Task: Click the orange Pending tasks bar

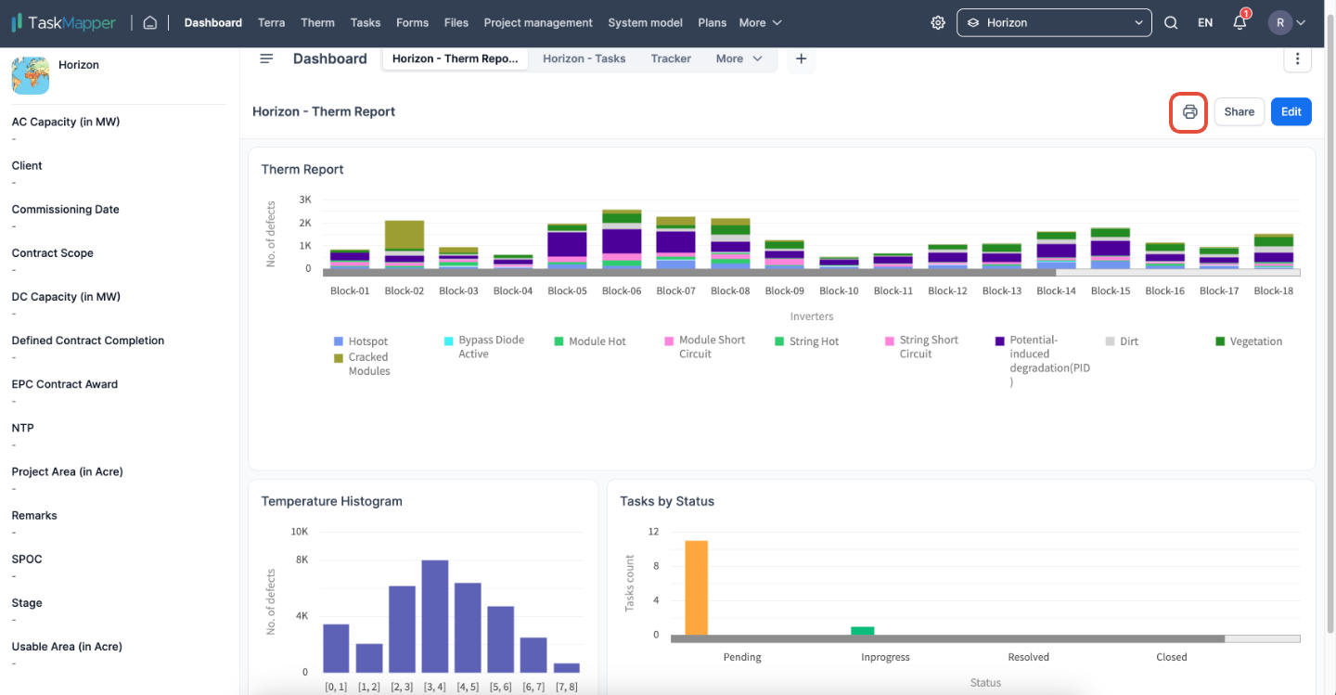Action: click(696, 588)
